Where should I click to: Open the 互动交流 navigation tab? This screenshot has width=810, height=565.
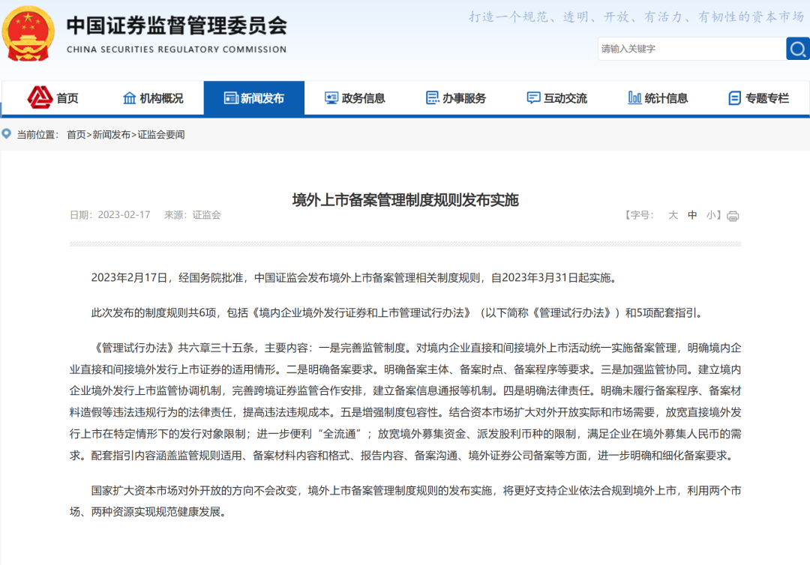click(556, 98)
